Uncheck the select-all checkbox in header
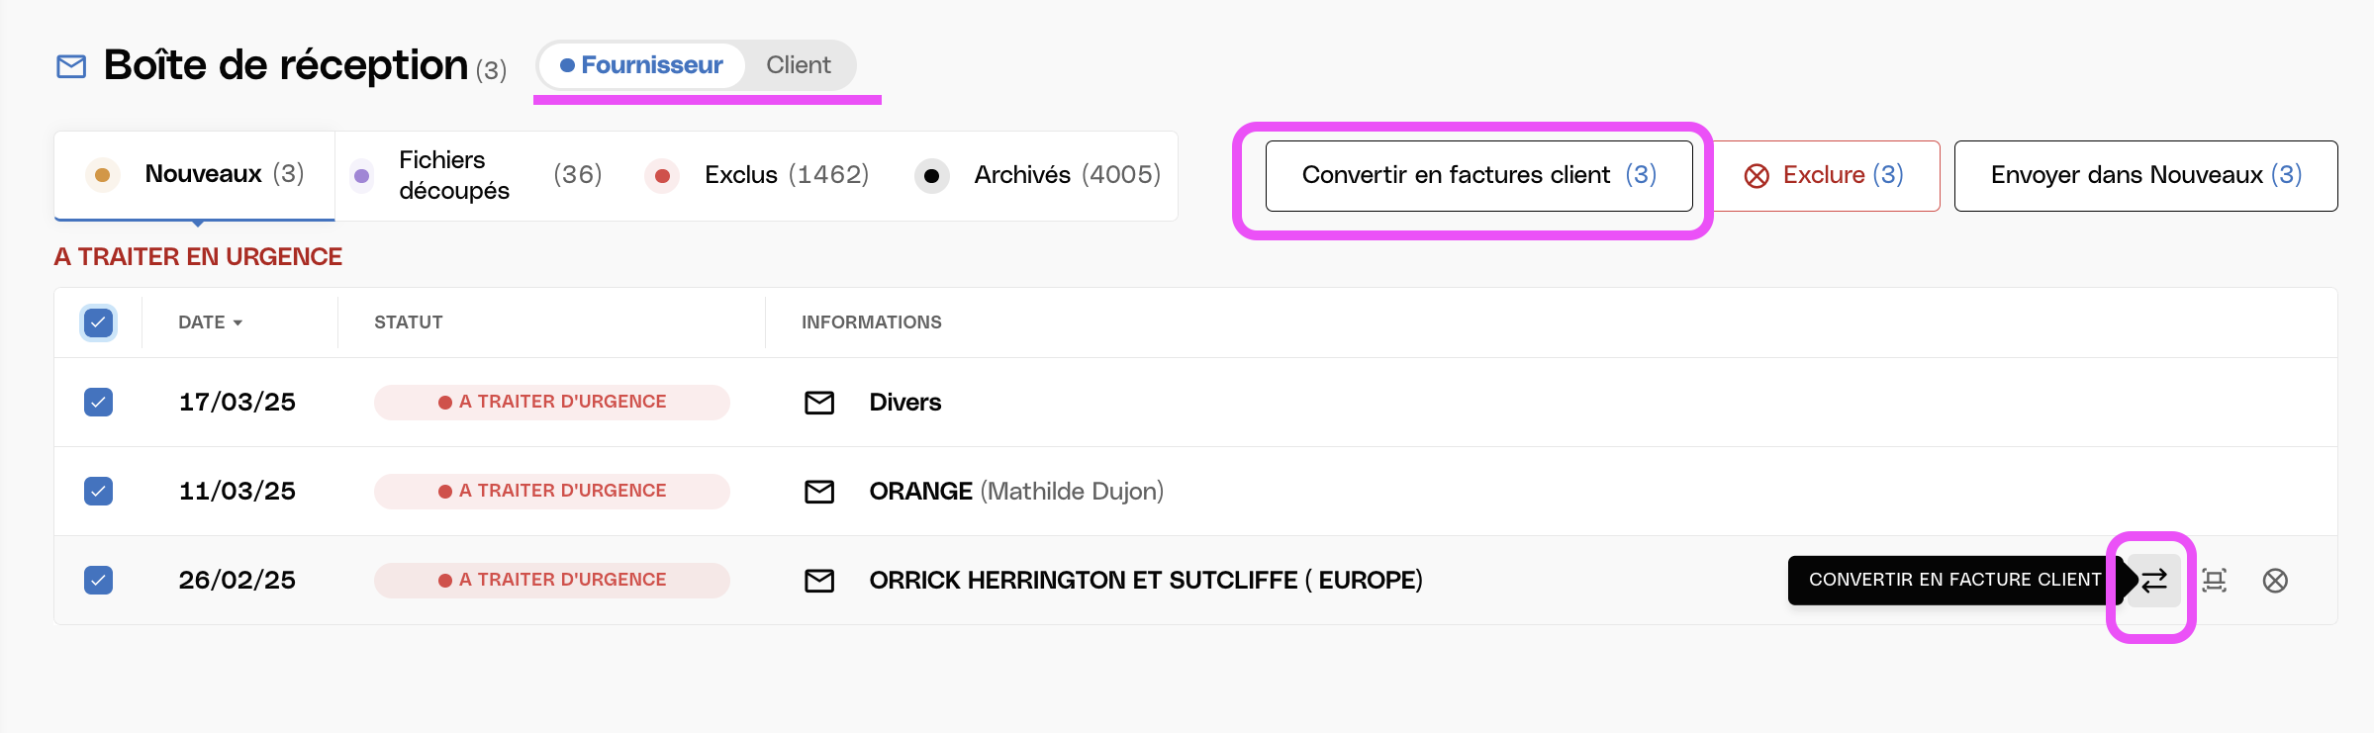Viewport: 2374px width, 733px height. (x=98, y=322)
